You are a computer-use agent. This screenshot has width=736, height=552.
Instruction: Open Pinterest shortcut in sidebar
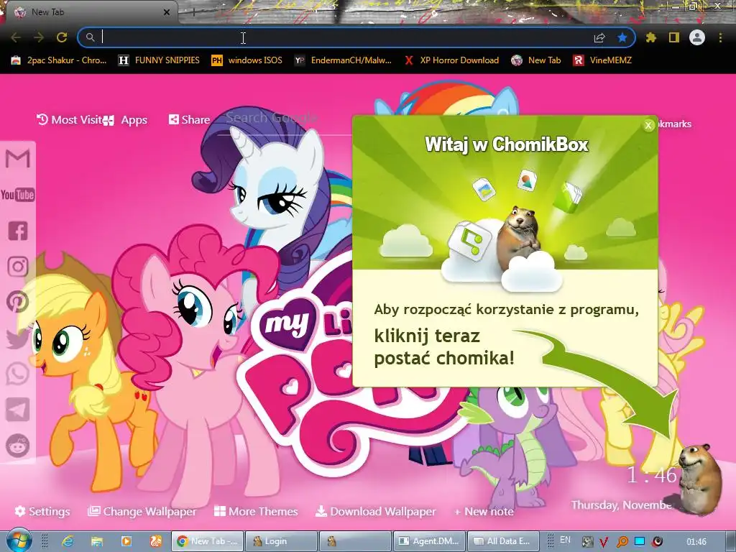pyautogui.click(x=18, y=302)
